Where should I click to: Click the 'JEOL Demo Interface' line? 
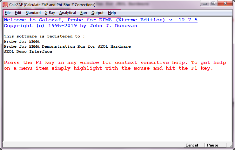tap(28, 51)
